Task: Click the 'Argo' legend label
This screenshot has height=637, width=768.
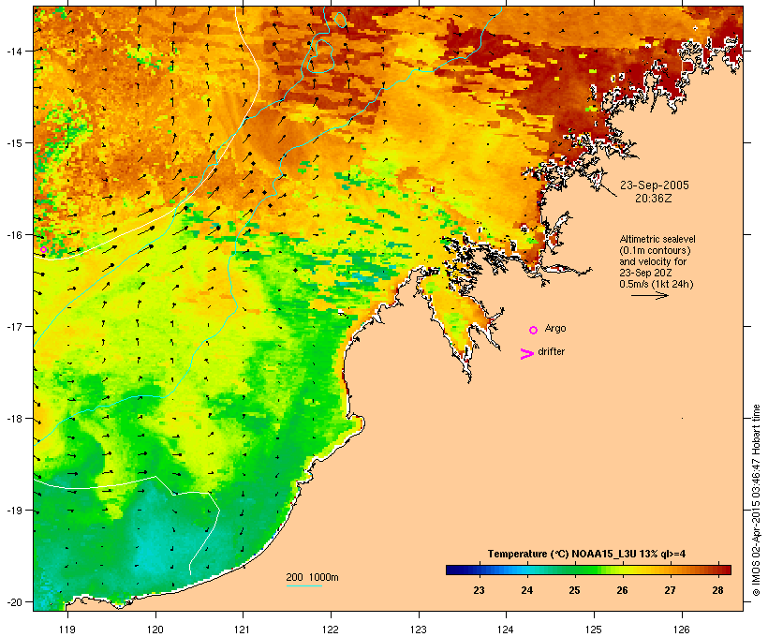Action: (x=555, y=328)
